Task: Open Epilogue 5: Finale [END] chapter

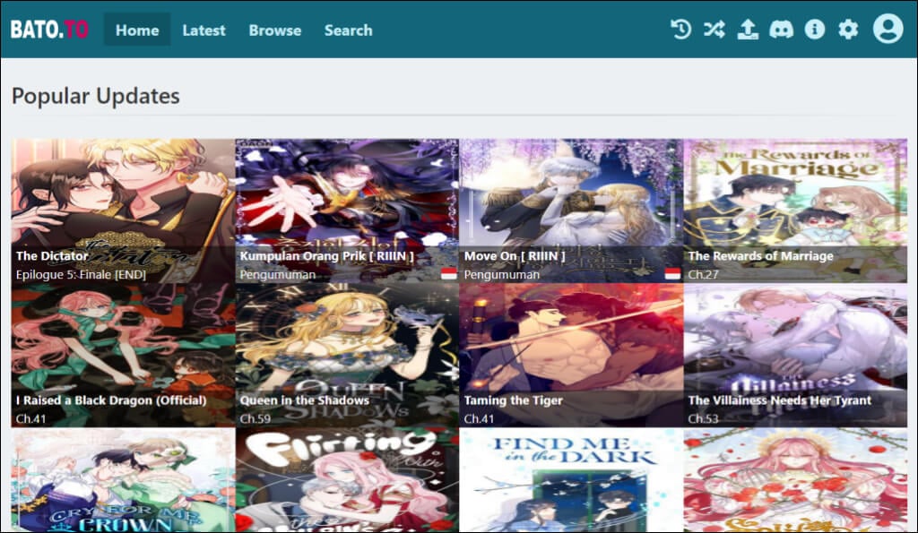Action: [81, 274]
